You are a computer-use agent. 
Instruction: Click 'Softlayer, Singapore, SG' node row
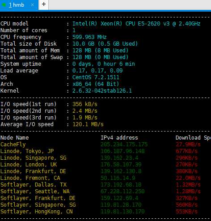tap(38, 205)
